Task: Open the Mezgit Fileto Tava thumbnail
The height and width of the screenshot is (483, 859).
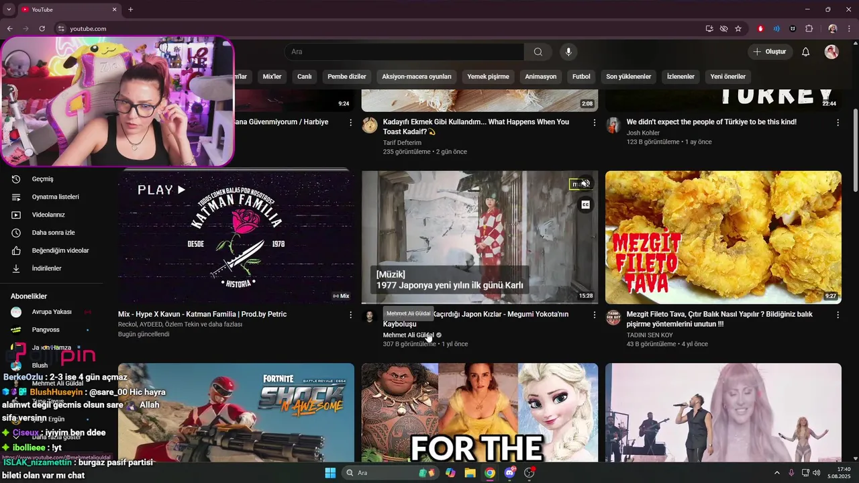Action: click(x=723, y=237)
